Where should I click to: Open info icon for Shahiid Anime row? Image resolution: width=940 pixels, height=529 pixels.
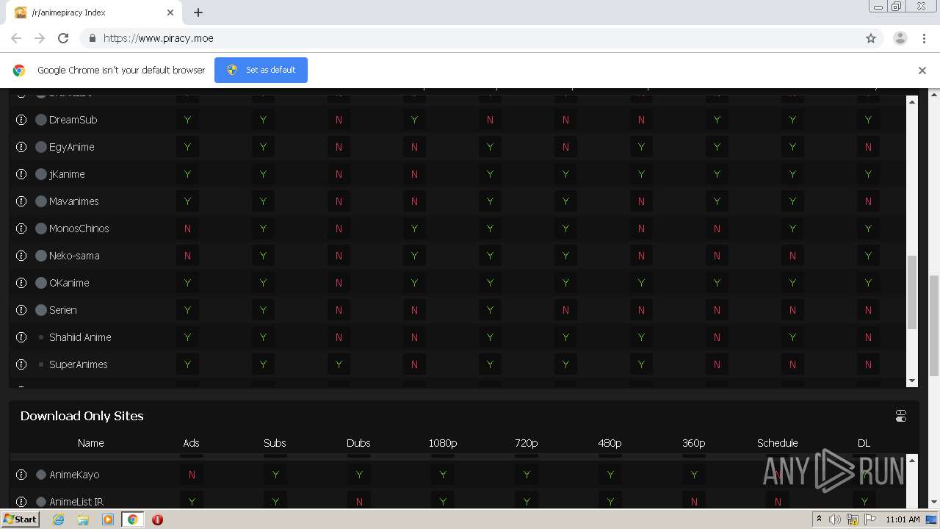click(x=21, y=337)
